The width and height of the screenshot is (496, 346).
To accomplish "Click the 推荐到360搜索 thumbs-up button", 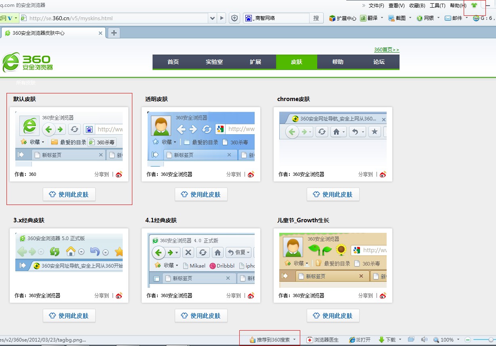I will click(269, 340).
